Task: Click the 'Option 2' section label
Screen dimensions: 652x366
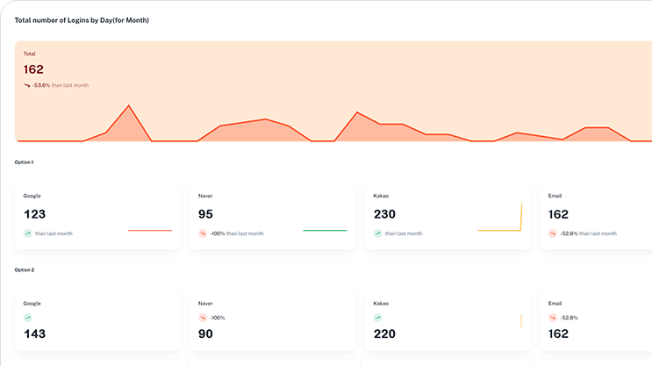Action: 24,270
